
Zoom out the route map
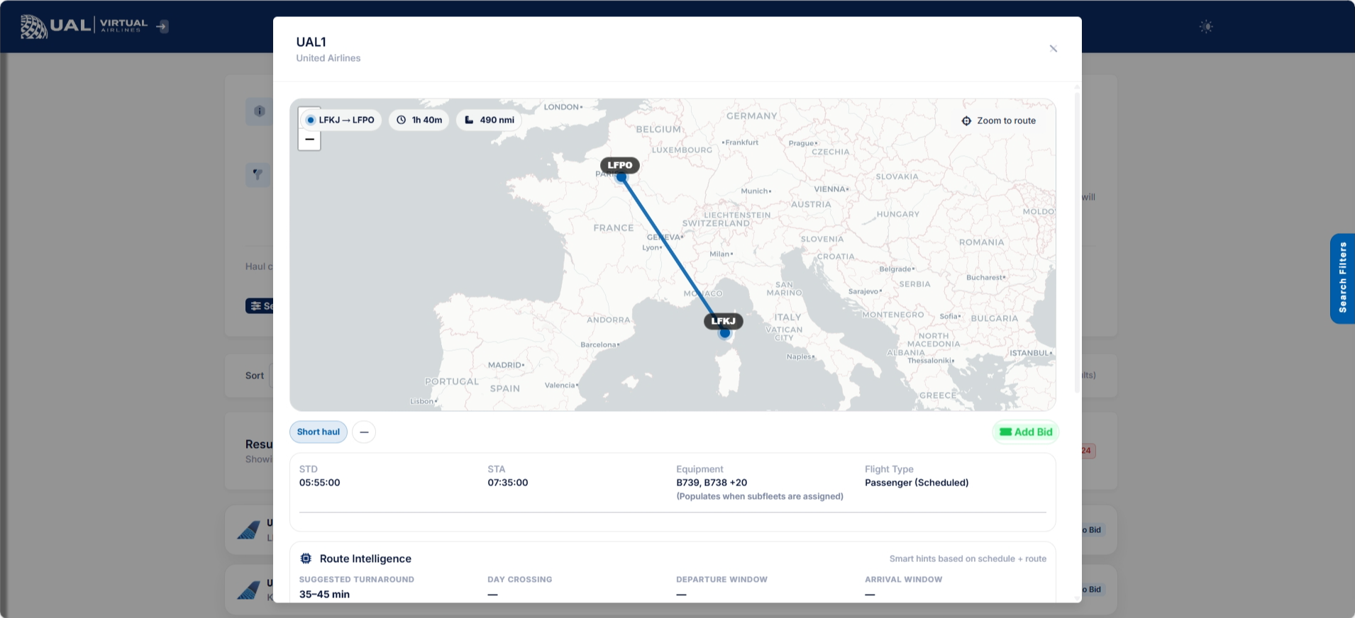(309, 140)
